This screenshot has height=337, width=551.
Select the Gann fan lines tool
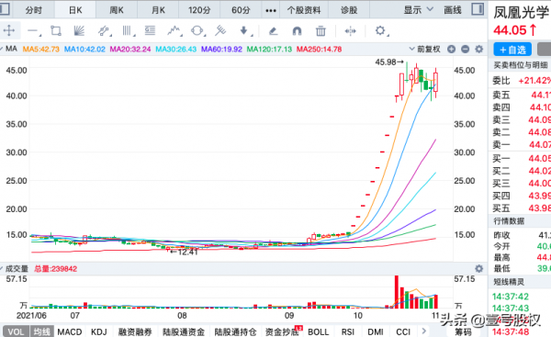click(79, 31)
